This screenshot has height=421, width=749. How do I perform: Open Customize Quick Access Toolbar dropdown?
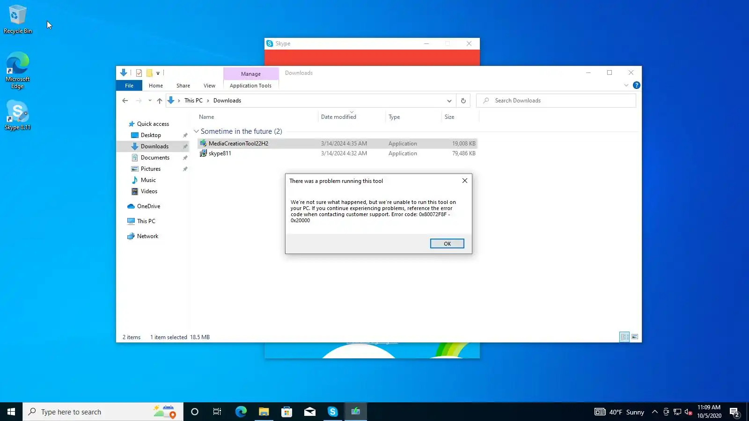(x=158, y=73)
